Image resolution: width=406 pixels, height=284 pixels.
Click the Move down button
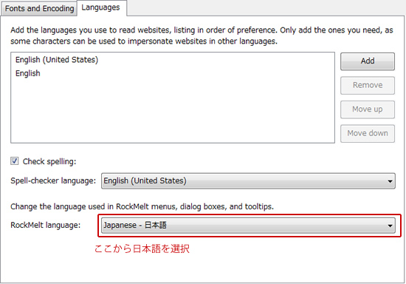[368, 134]
